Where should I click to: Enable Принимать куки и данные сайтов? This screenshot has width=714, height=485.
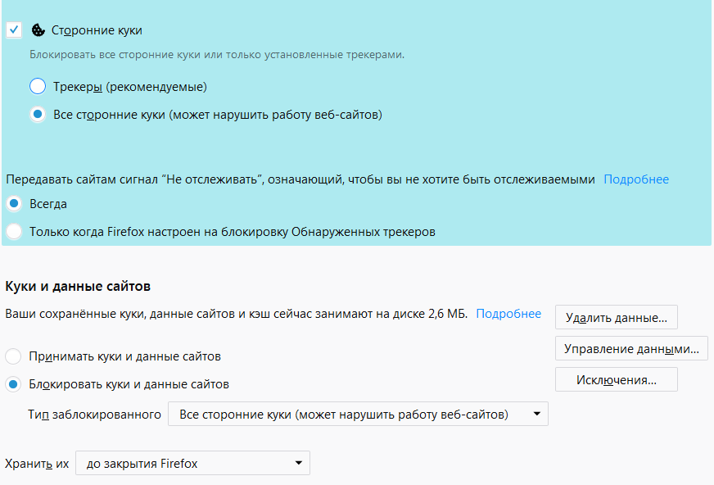(14, 356)
